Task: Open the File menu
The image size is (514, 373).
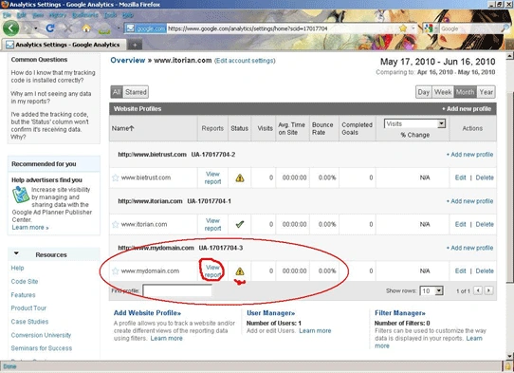Action: [7, 15]
